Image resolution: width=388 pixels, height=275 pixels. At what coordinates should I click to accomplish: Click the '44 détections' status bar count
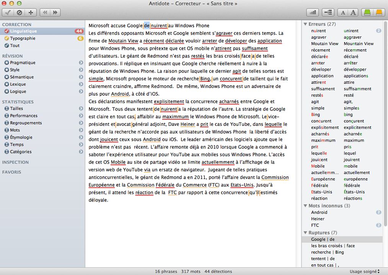pyautogui.click(x=218, y=272)
